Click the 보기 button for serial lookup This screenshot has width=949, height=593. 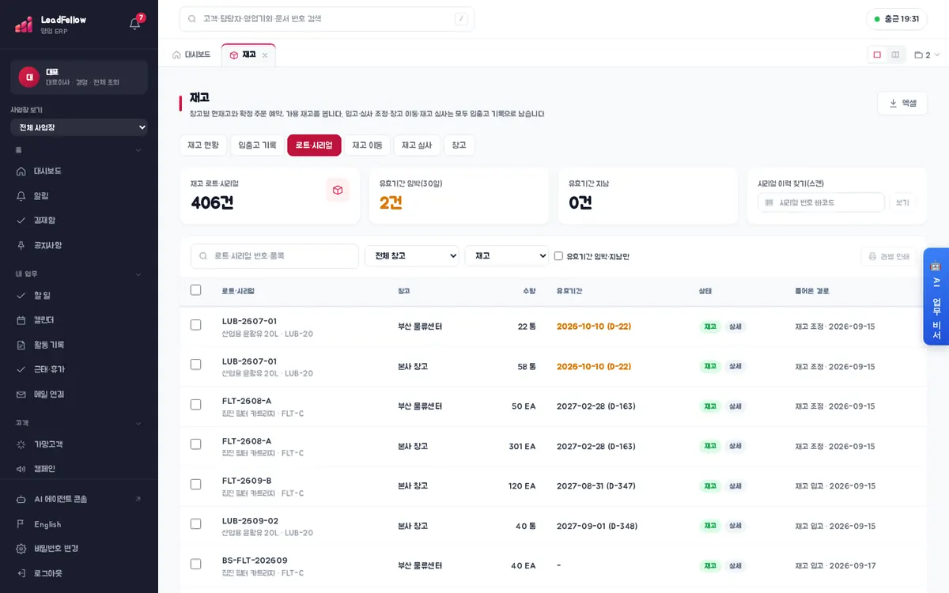tap(902, 202)
